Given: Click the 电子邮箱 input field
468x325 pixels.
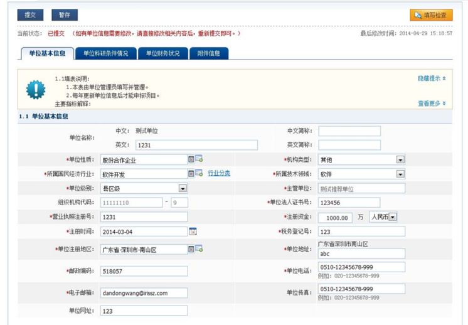Looking at the screenshot, I should click(144, 292).
